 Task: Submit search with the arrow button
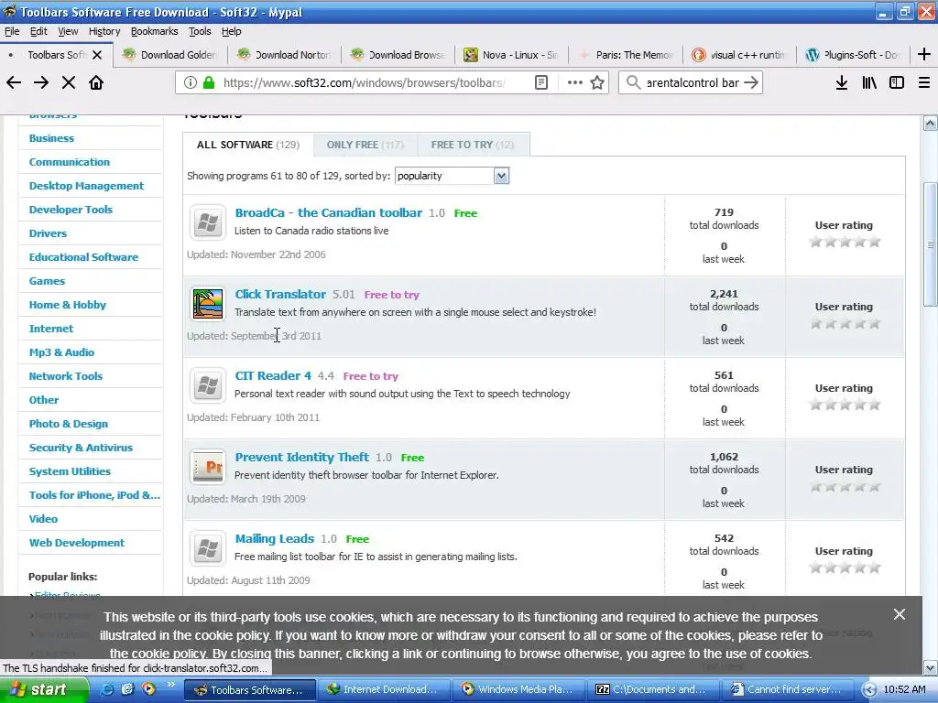(x=751, y=82)
